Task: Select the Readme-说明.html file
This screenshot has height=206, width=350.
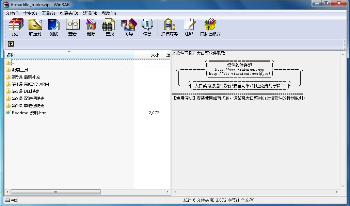Action: [x=30, y=113]
